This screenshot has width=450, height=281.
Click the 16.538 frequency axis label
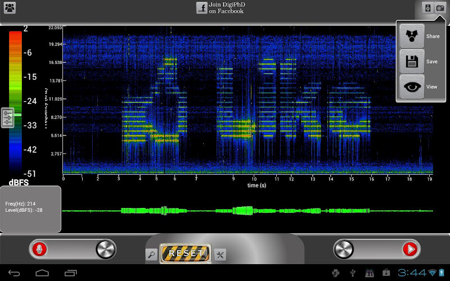point(55,62)
